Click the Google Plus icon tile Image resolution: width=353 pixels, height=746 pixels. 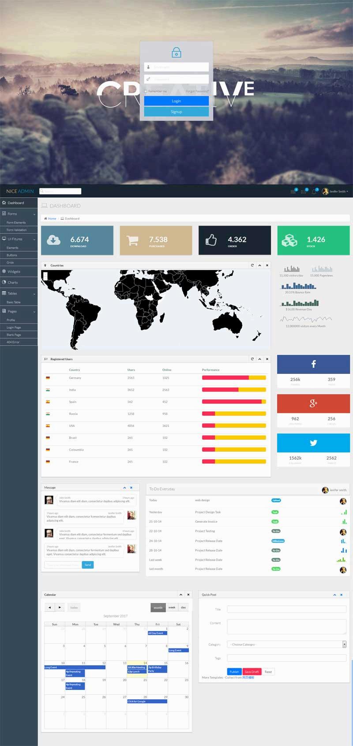313,403
